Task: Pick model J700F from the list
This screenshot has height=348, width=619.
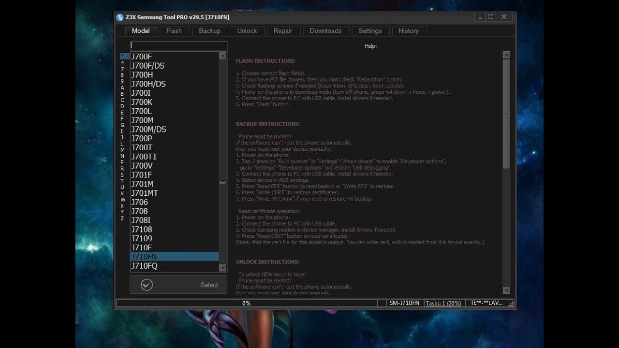Action: (174, 57)
